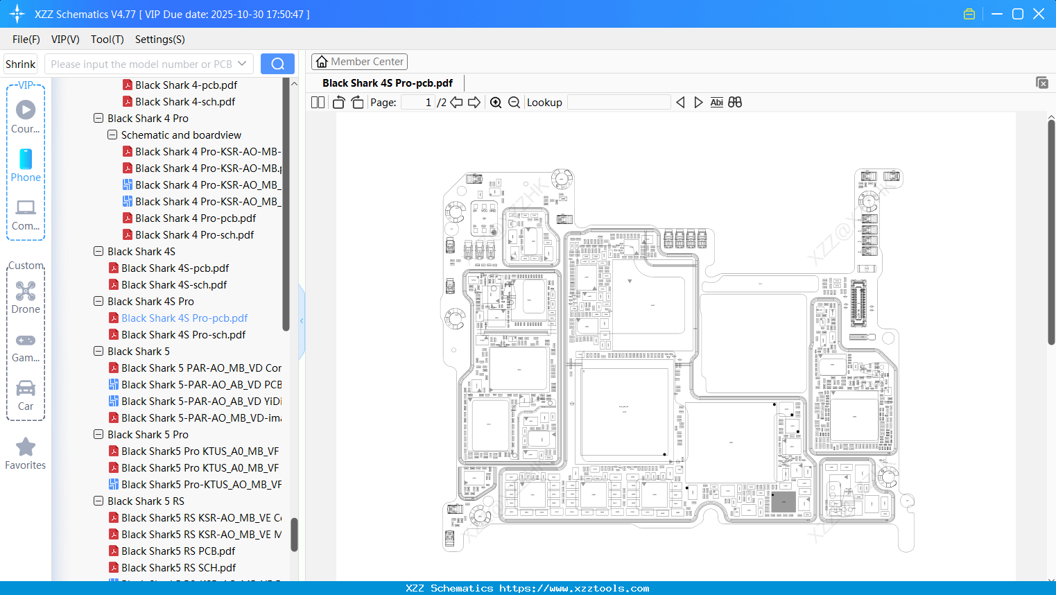1056x595 pixels.
Task: Toggle the two-page split view icon
Action: pos(318,103)
